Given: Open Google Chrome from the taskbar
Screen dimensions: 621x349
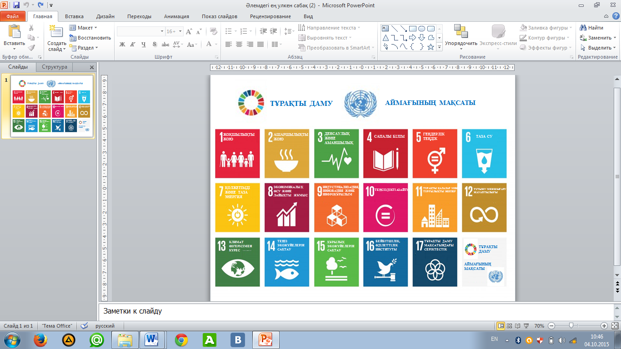Looking at the screenshot, I should coord(181,340).
